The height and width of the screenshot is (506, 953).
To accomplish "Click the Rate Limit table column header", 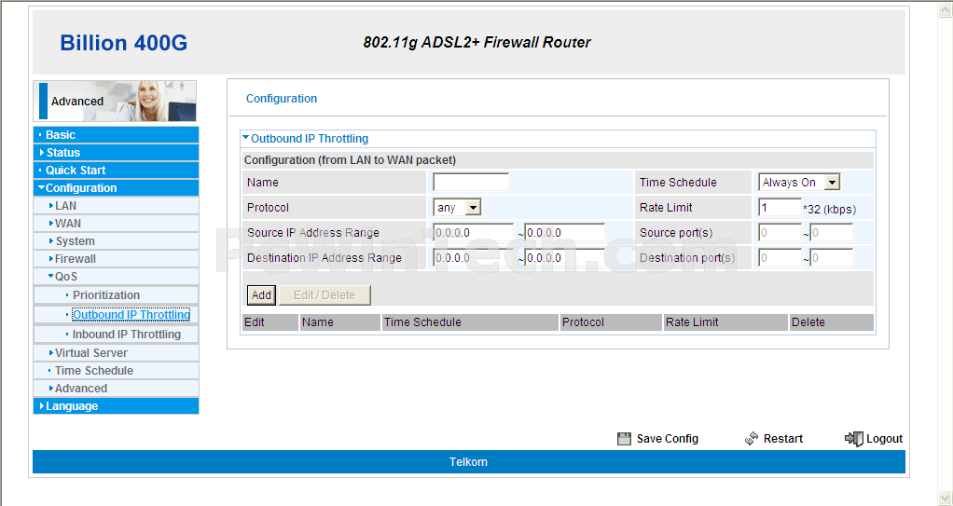I will click(725, 322).
